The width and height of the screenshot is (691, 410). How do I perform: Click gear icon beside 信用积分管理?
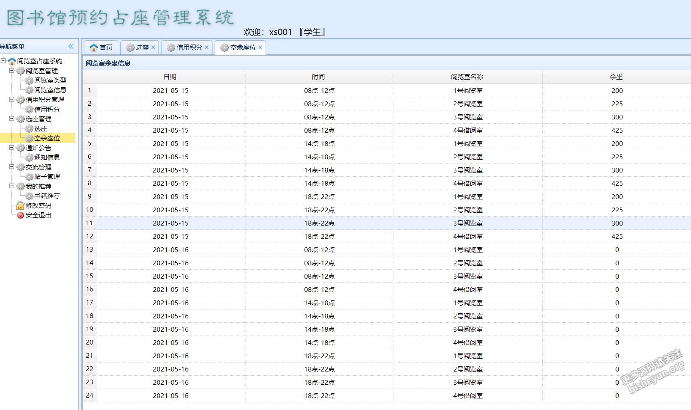pos(21,100)
